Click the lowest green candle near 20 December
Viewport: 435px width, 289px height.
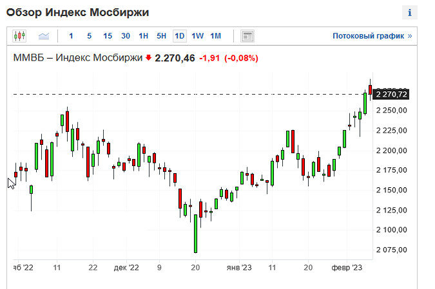195,234
